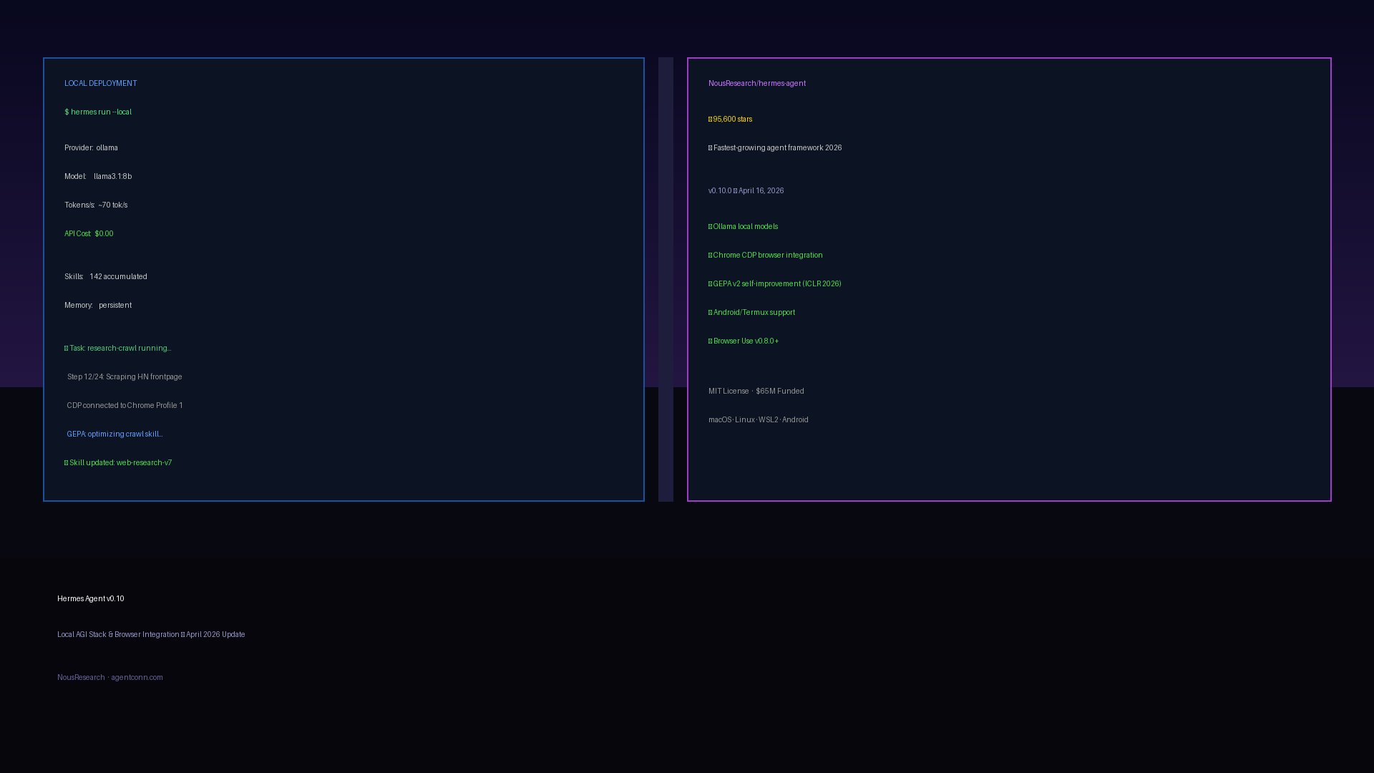Click the MIT License · $65M Funded text
The image size is (1374, 773).
pyautogui.click(x=756, y=391)
